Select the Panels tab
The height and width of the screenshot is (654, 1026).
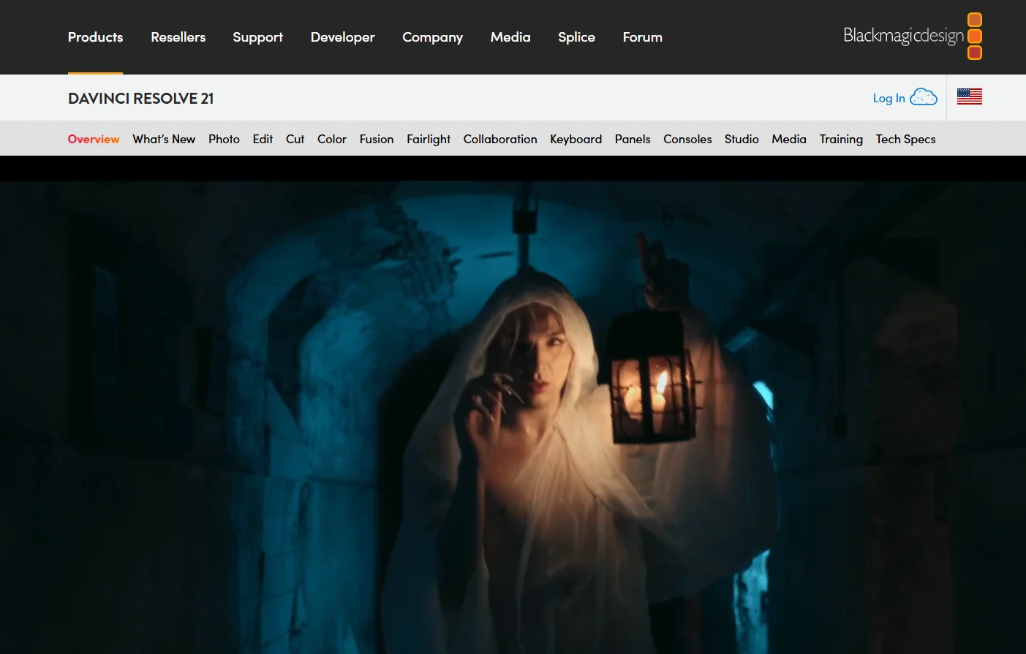tap(633, 139)
